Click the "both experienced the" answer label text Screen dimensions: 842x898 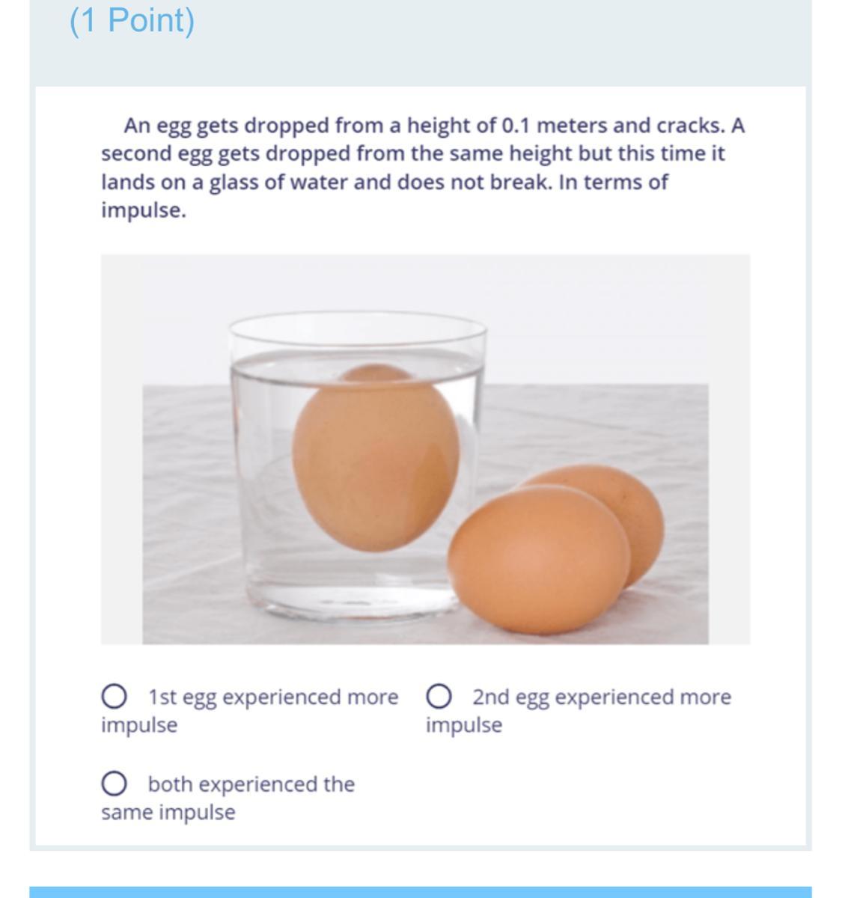251,784
